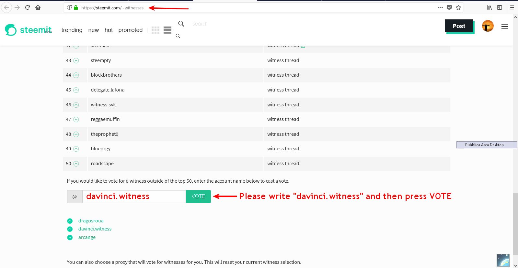Image resolution: width=518 pixels, height=268 pixels.
Task: Open delegate.lafona witness profile
Action: point(108,90)
